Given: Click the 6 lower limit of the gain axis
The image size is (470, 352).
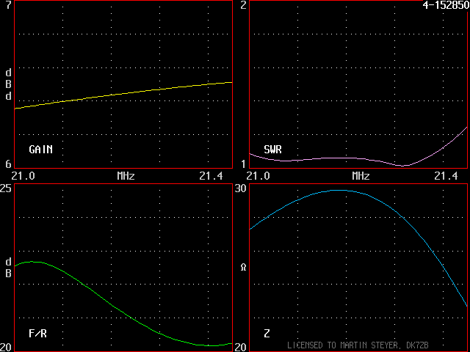Looking at the screenshot, I should [x=8, y=164].
